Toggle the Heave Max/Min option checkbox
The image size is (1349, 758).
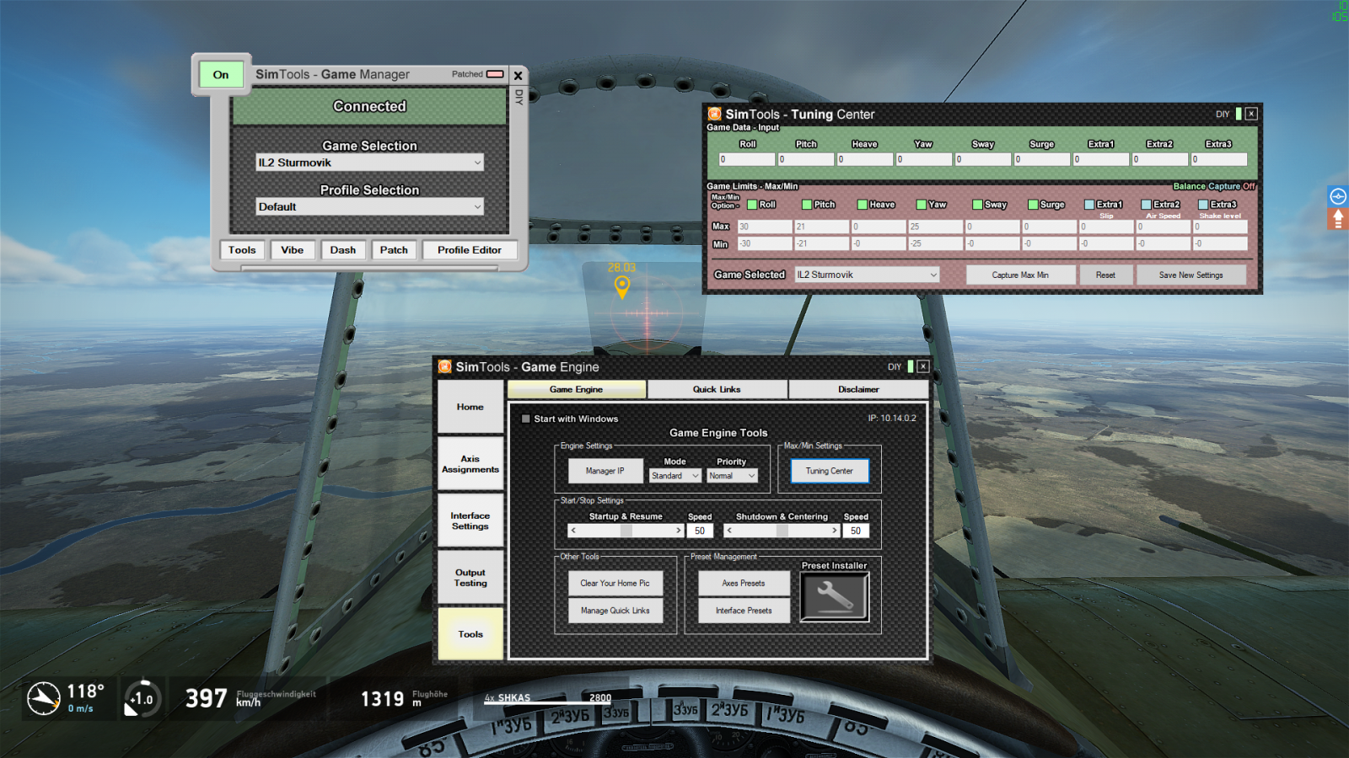point(863,205)
